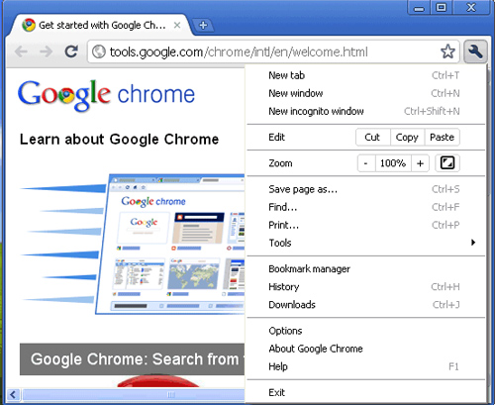Click the Cut button in Edit row
The image size is (495, 405).
373,137
